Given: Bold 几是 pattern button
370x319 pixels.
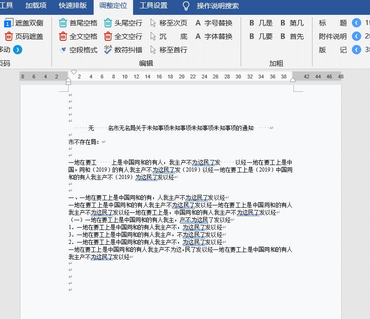Looking at the screenshot, I should (261, 23).
